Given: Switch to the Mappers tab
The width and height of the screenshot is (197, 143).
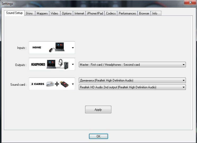Looking at the screenshot, I should point(42,13).
